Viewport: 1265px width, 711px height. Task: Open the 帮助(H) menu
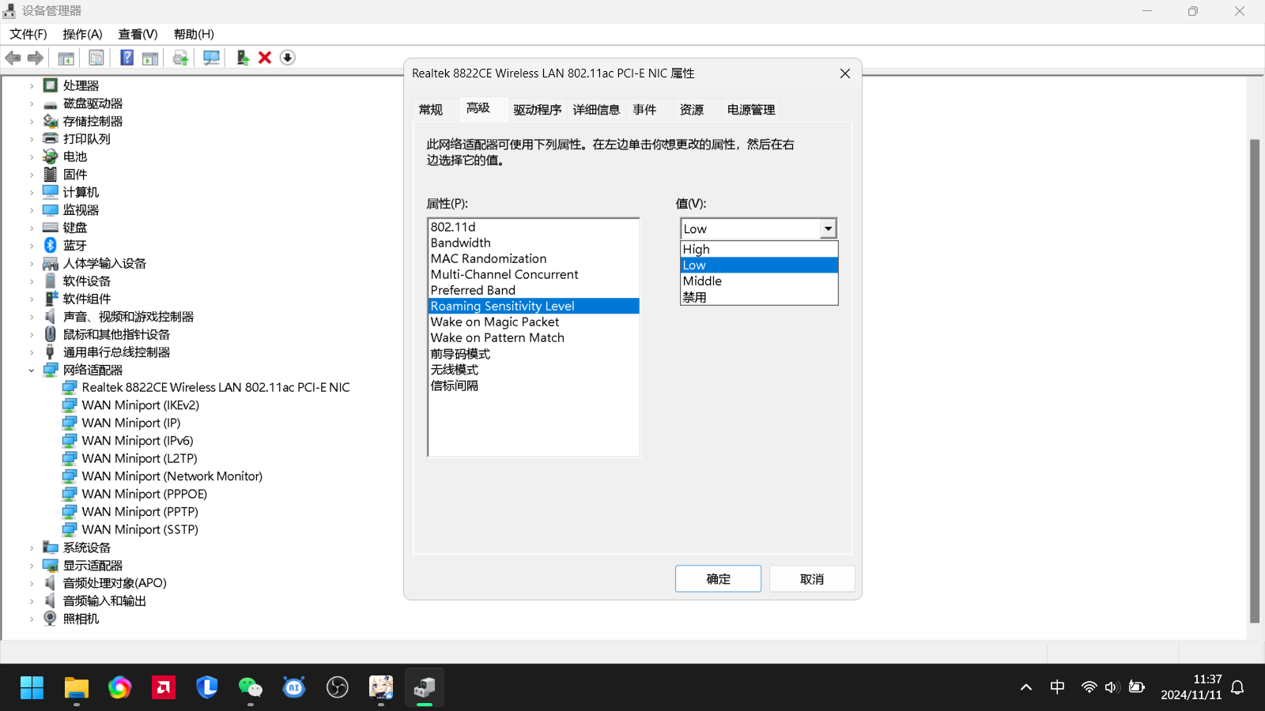(194, 34)
